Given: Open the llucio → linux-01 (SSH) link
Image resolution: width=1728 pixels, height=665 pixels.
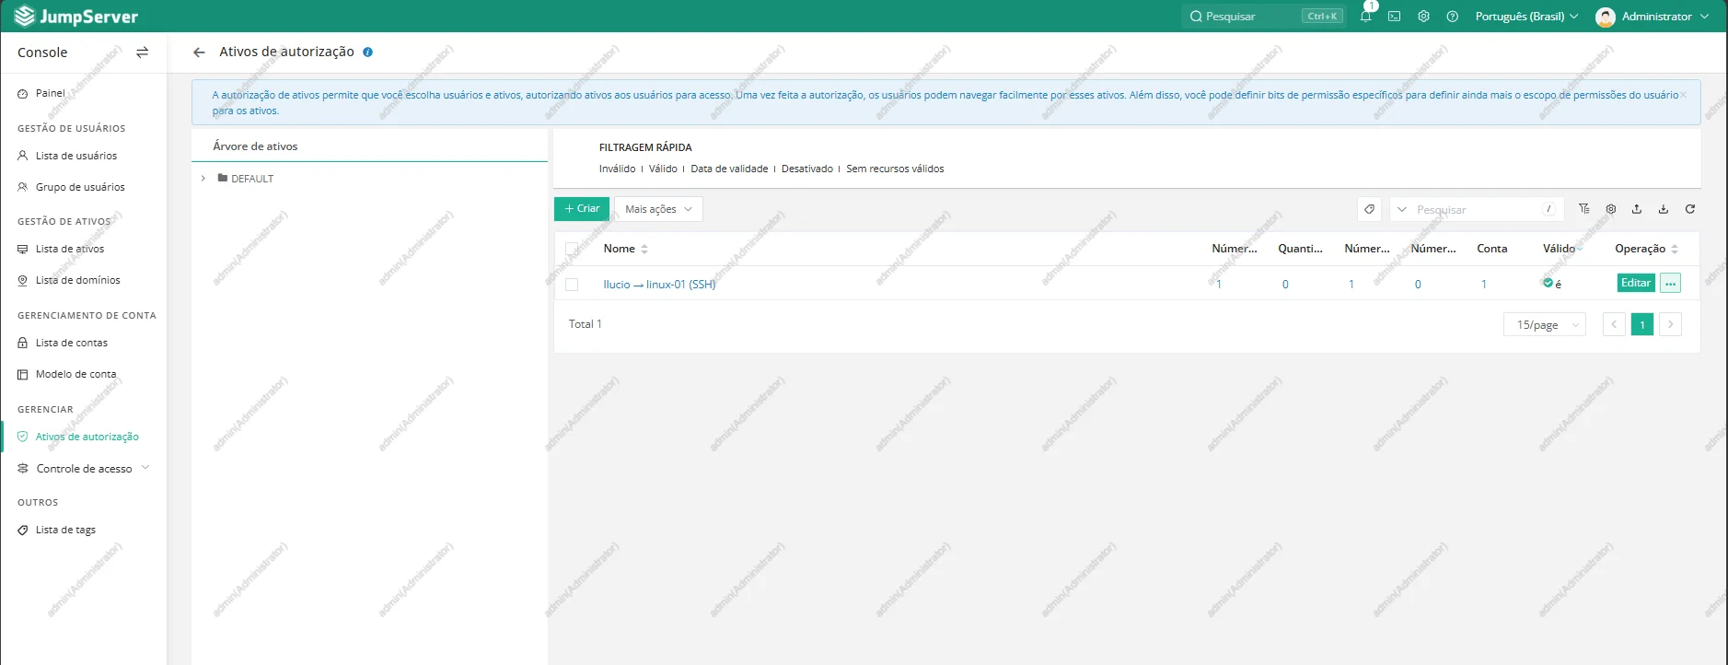Looking at the screenshot, I should tap(659, 285).
